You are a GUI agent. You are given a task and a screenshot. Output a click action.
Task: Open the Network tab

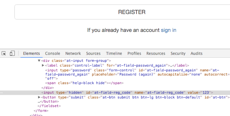73,53
